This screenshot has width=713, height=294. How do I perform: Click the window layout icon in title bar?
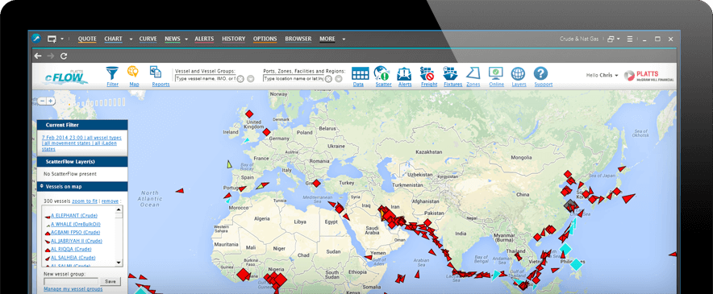coord(611,39)
